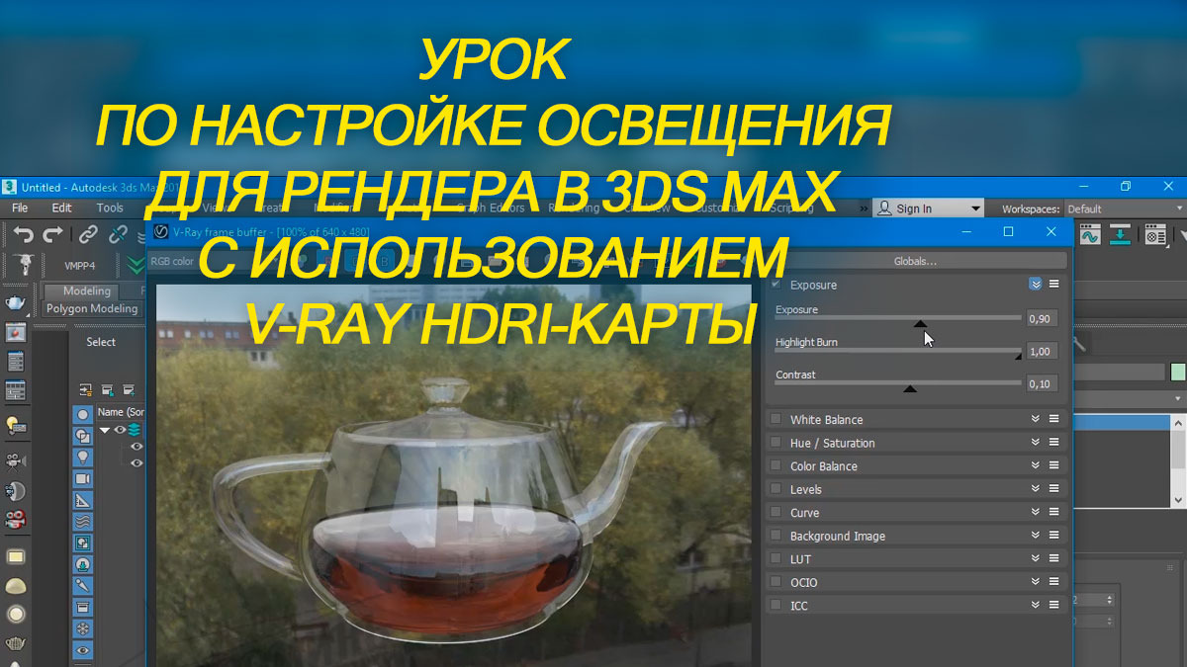Viewport: 1187px width, 667px height.
Task: Open the White Balance layer hamburger menu
Action: [x=1054, y=419]
